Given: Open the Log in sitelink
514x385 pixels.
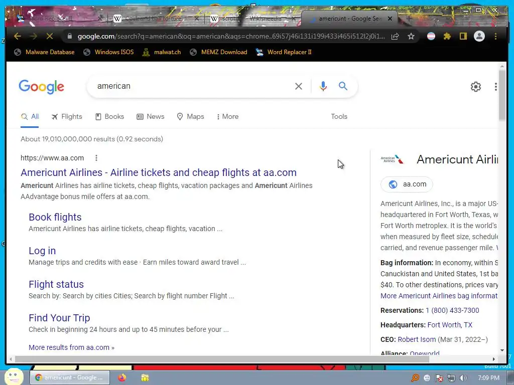Looking at the screenshot, I should point(42,251).
